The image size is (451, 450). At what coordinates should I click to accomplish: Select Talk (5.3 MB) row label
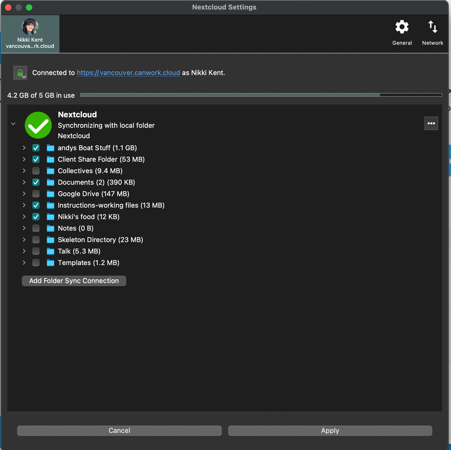pos(79,251)
